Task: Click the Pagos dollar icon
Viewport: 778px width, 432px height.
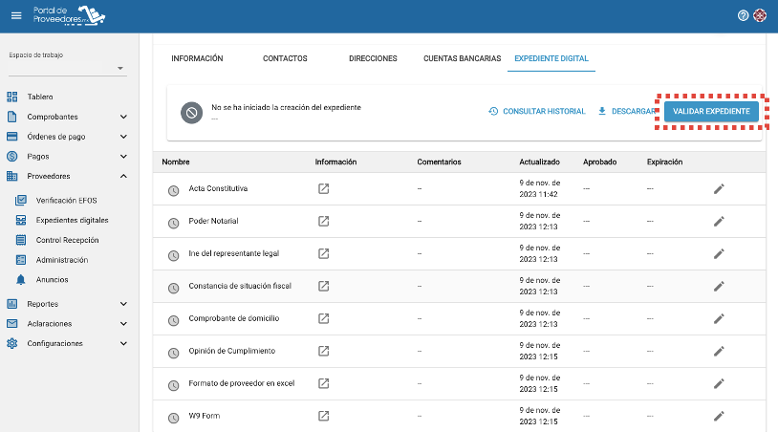Action: coord(12,156)
